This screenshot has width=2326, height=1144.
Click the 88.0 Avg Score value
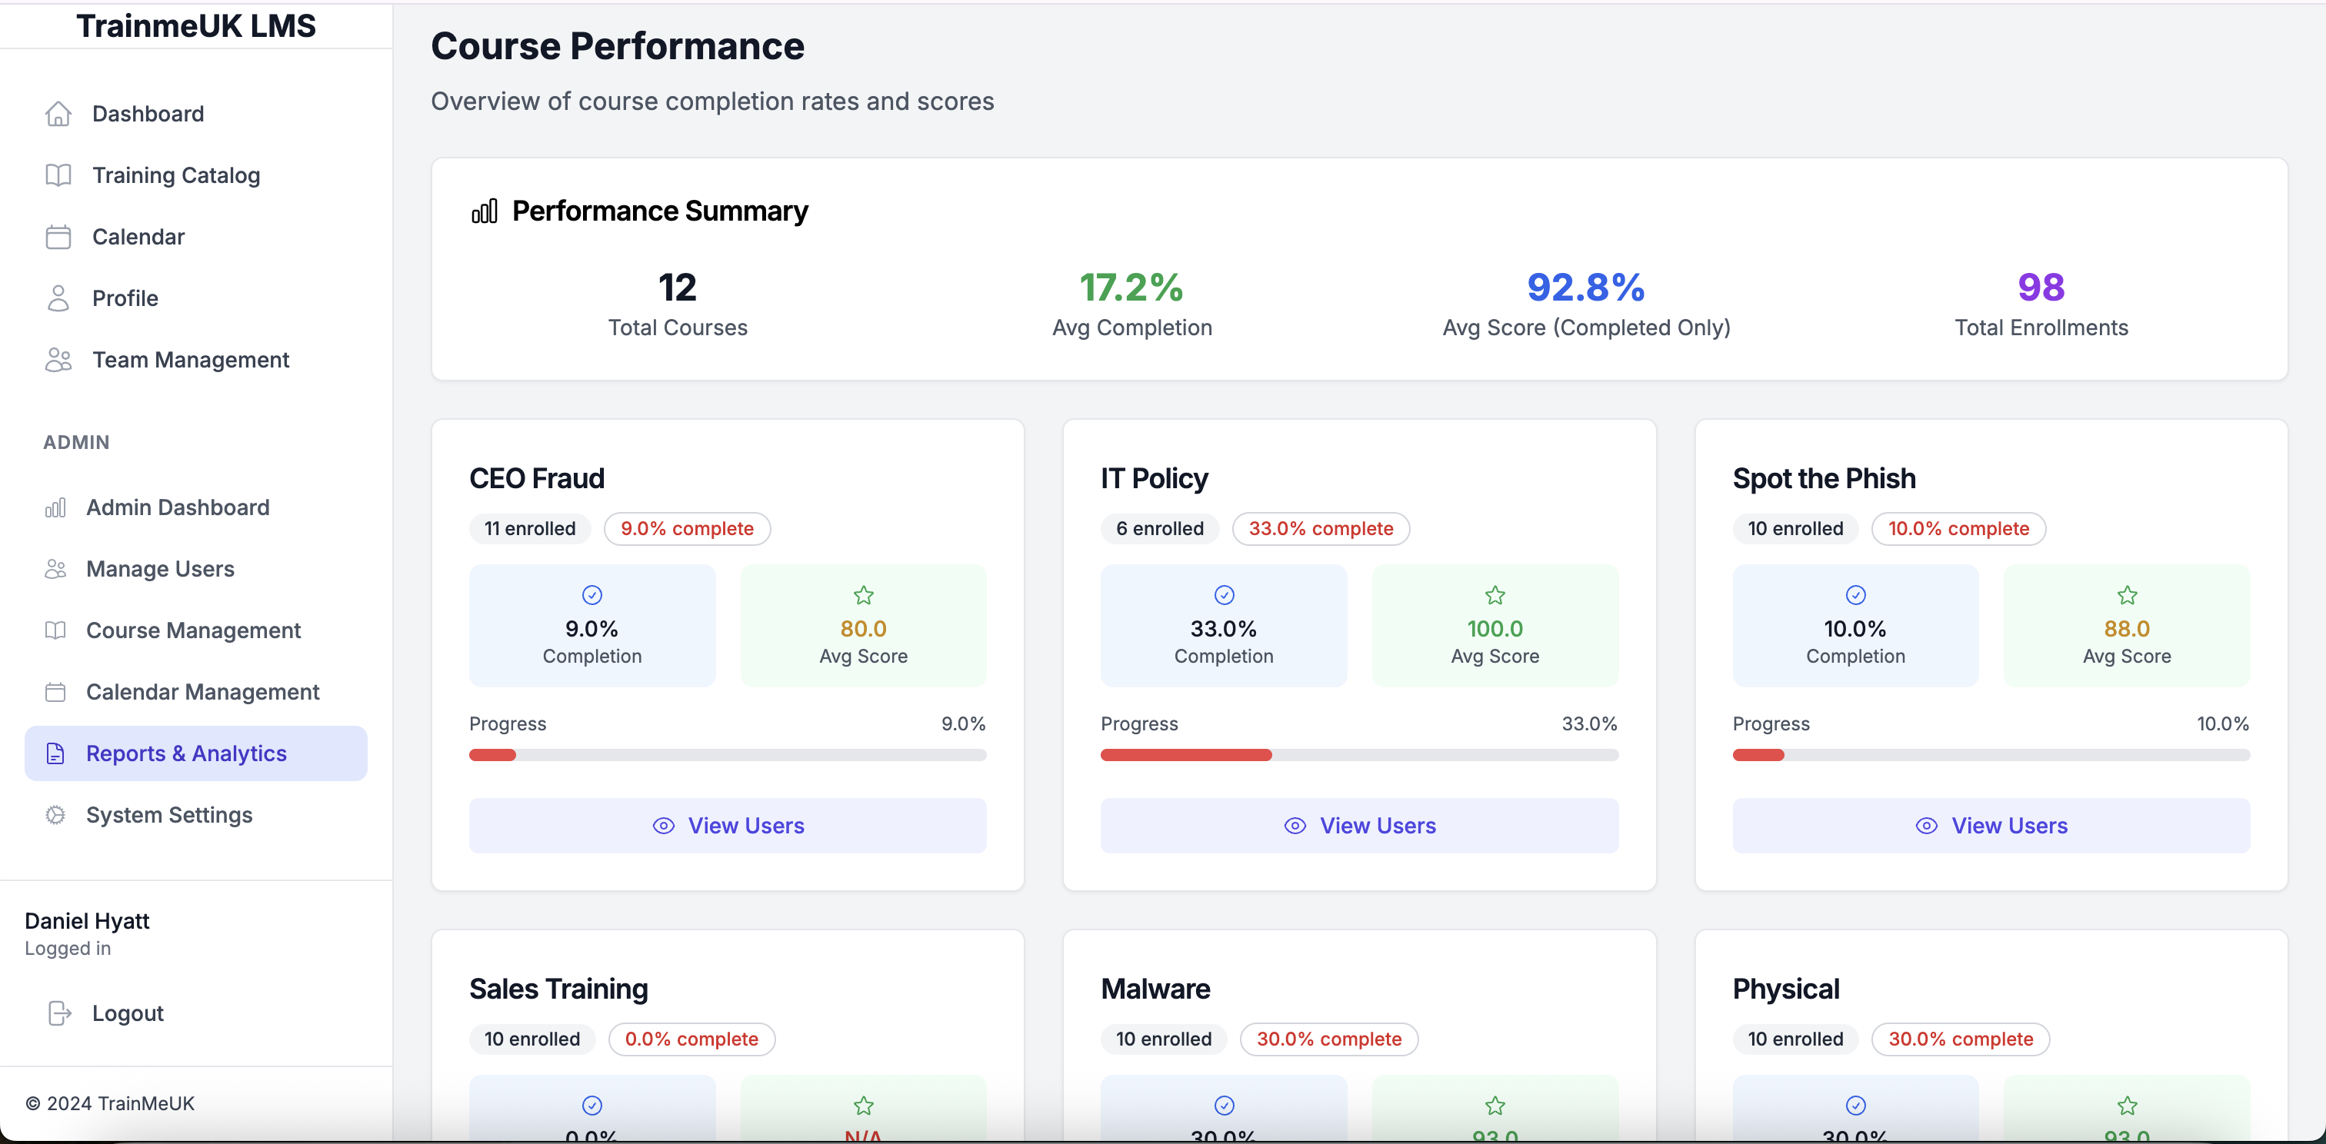2128,629
